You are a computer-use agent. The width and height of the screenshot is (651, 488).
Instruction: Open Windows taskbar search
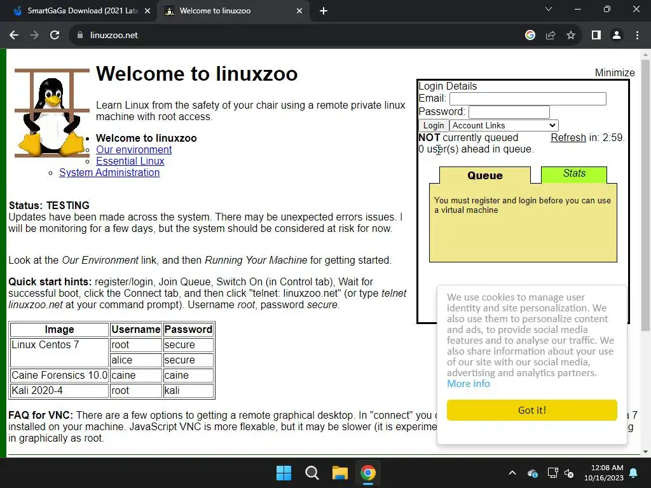point(312,473)
